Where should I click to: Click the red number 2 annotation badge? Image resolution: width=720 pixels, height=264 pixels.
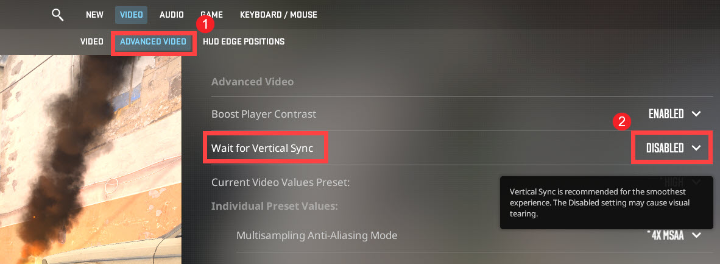click(622, 121)
